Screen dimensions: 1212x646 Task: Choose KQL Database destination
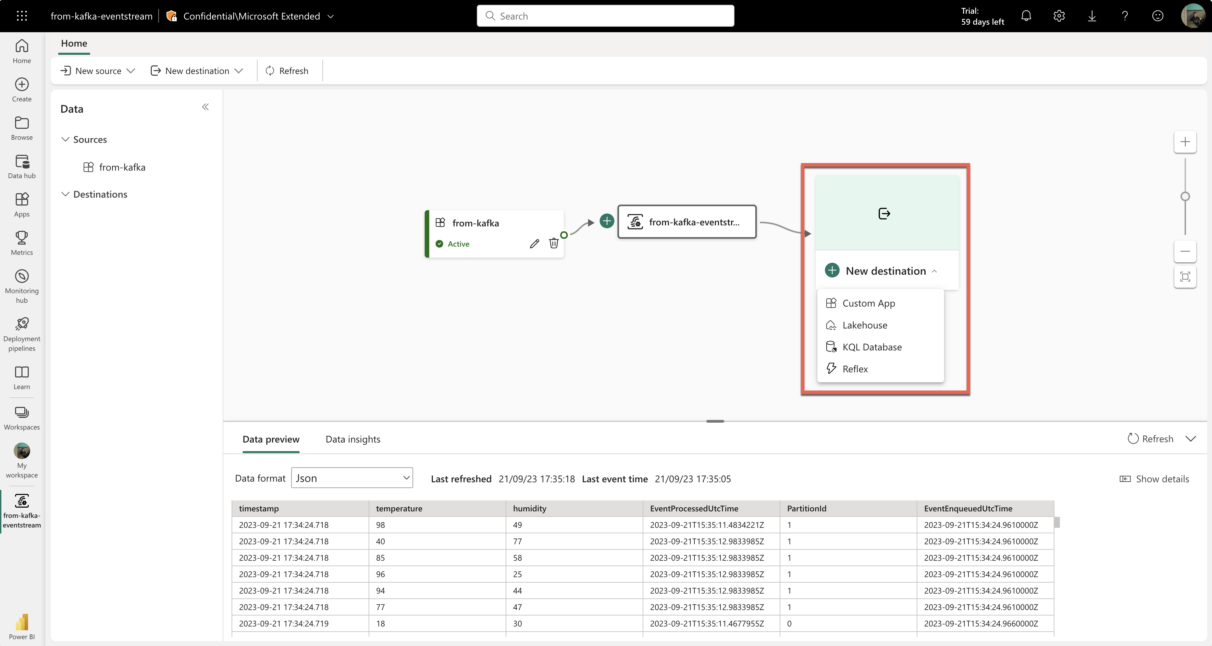pyautogui.click(x=880, y=347)
